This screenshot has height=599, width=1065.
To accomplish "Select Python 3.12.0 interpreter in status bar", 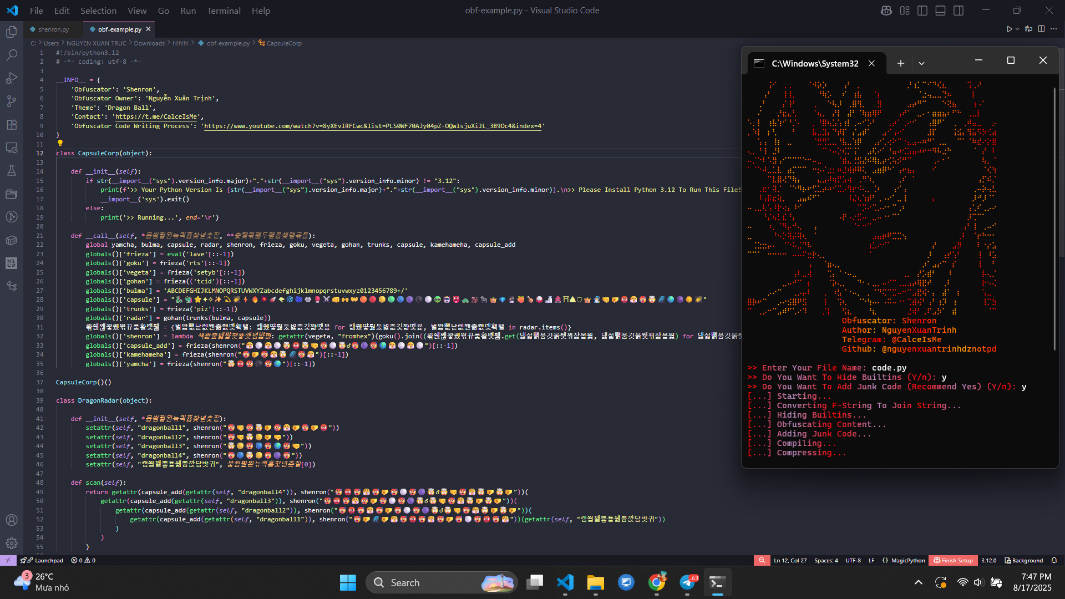I will pyautogui.click(x=989, y=560).
